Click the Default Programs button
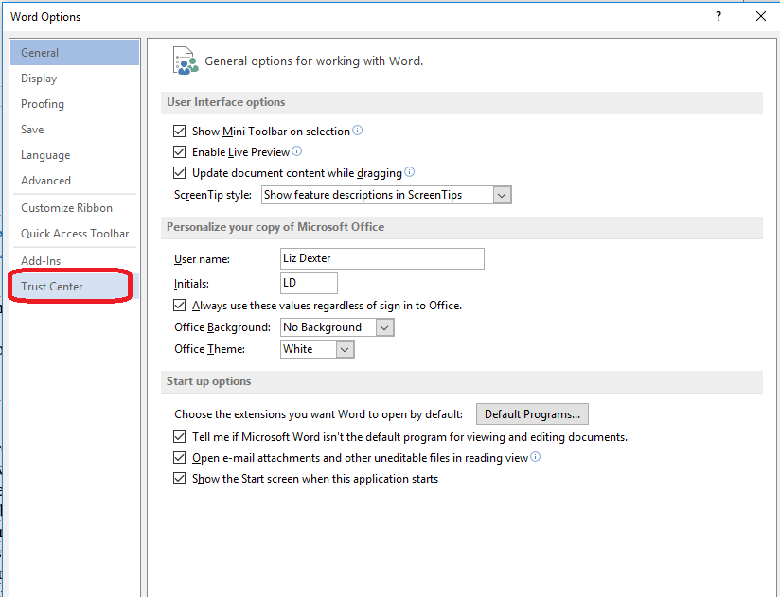Image resolution: width=780 pixels, height=597 pixels. tap(532, 414)
